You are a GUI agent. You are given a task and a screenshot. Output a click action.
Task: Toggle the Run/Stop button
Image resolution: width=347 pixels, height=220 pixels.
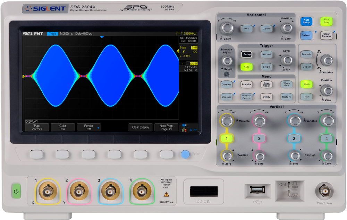point(326,21)
